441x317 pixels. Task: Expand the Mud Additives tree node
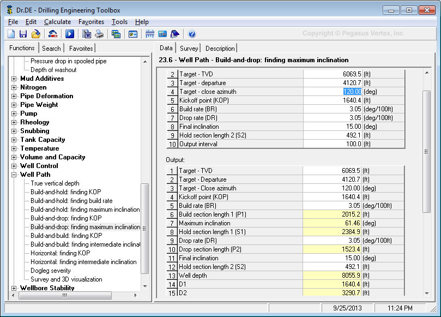(x=14, y=79)
